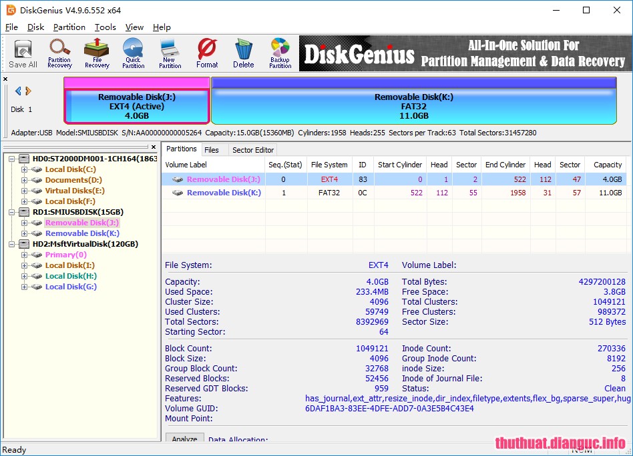Expand Local Disk(H:) tree node

click(24, 276)
